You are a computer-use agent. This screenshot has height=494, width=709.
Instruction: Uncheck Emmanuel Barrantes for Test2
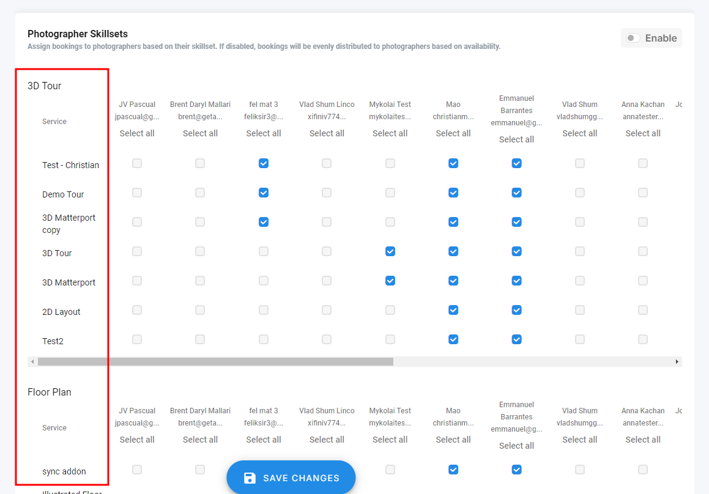517,339
